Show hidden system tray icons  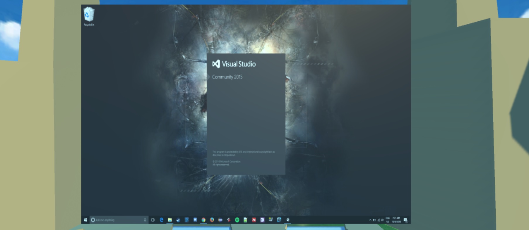point(370,220)
